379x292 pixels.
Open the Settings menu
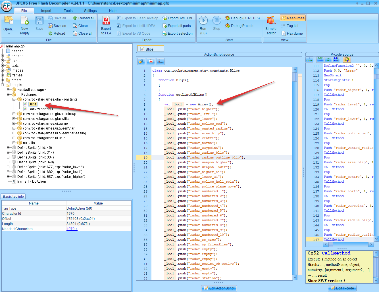point(90,11)
